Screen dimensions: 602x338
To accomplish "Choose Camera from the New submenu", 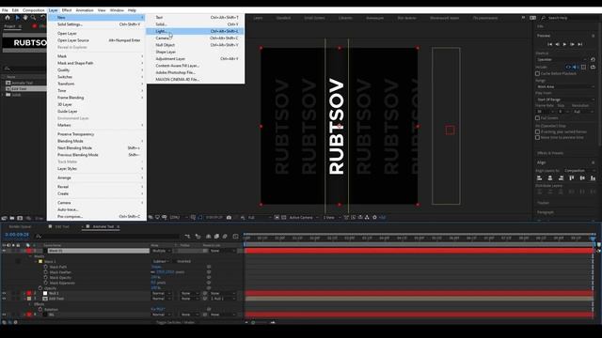I will [195, 38].
